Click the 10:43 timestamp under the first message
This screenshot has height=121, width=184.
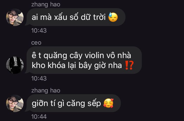click(x=39, y=31)
